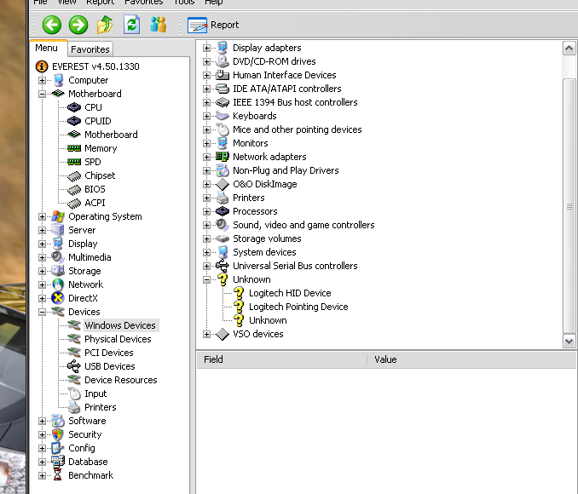Screen dimensions: 578x494
Task: Click the green Back arrow toolbar icon
Action: (x=52, y=25)
